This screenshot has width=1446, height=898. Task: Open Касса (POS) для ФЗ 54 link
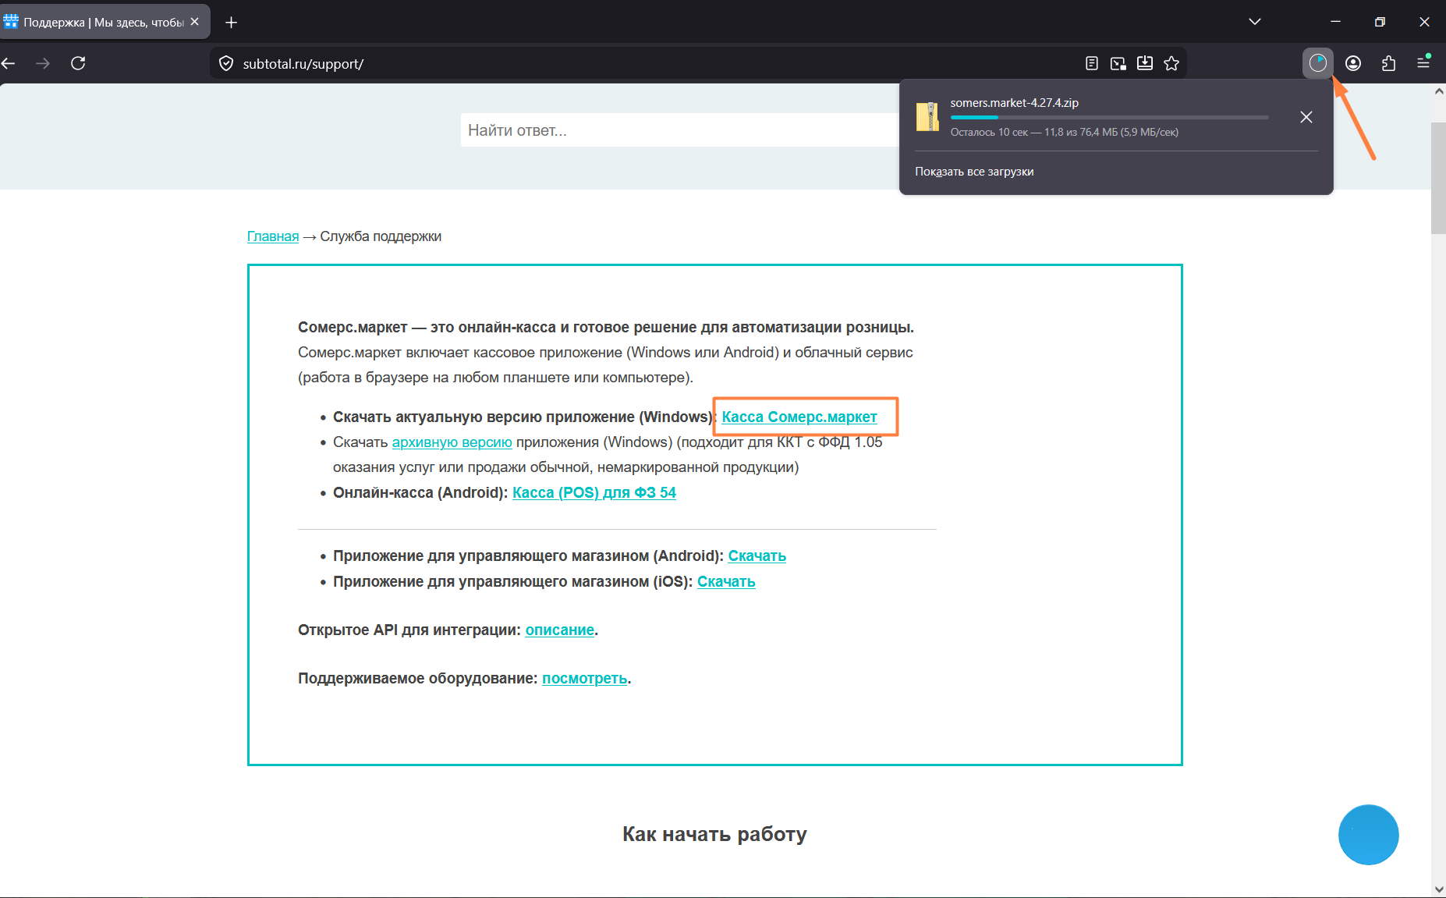594,492
